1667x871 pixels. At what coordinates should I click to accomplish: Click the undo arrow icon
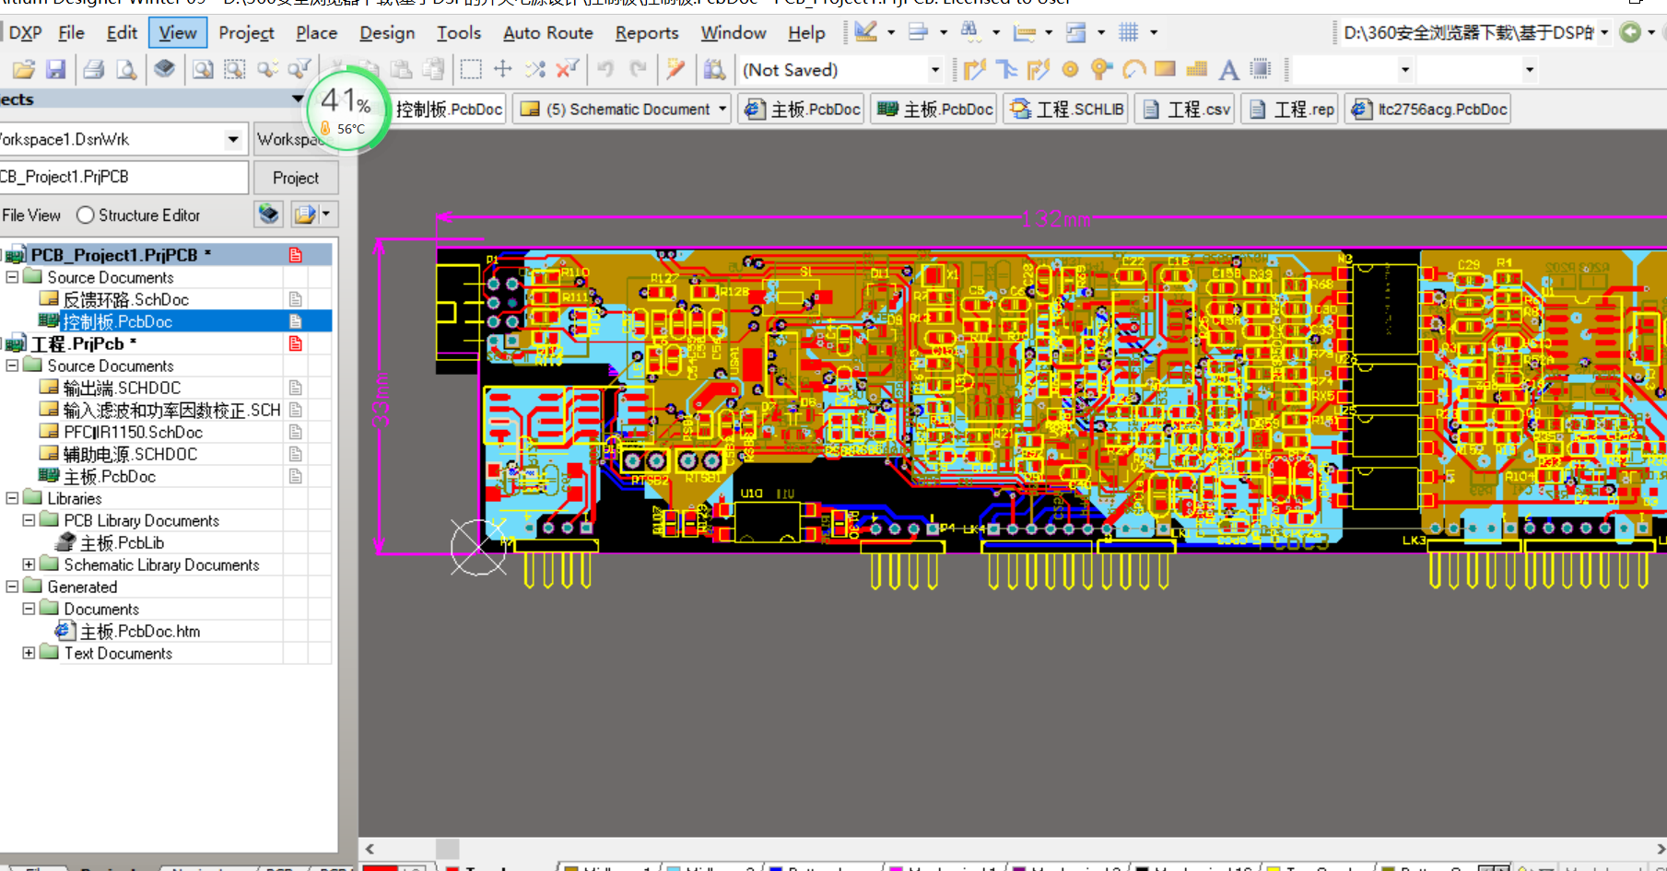click(x=605, y=69)
